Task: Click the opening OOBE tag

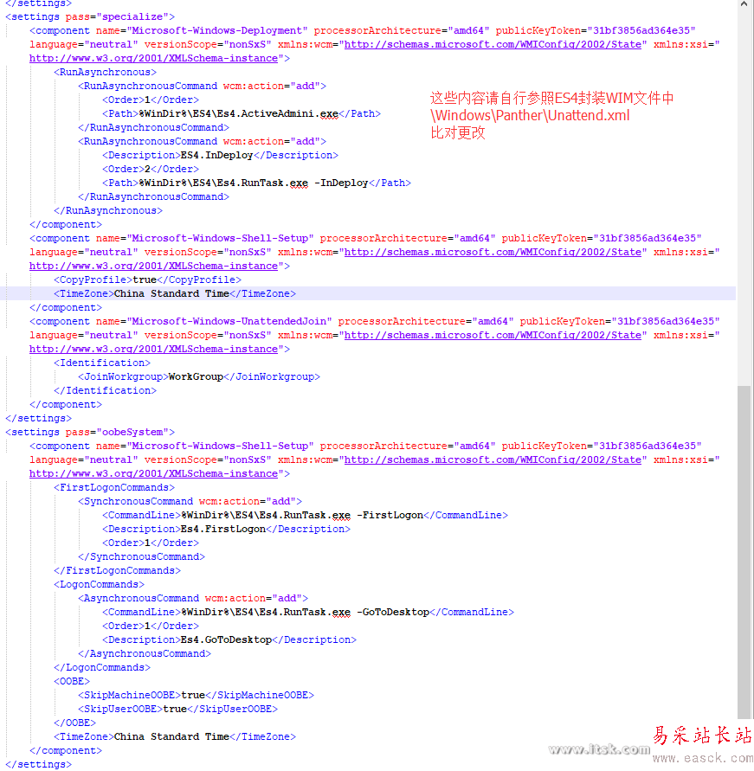Action: click(x=72, y=682)
